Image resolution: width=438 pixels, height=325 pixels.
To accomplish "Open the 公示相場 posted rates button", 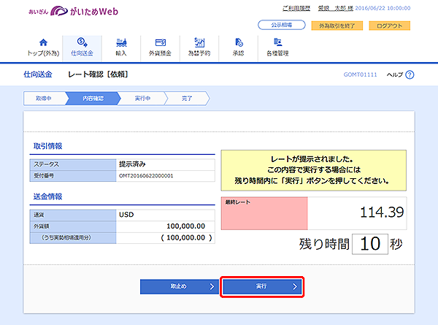I will click(x=282, y=25).
